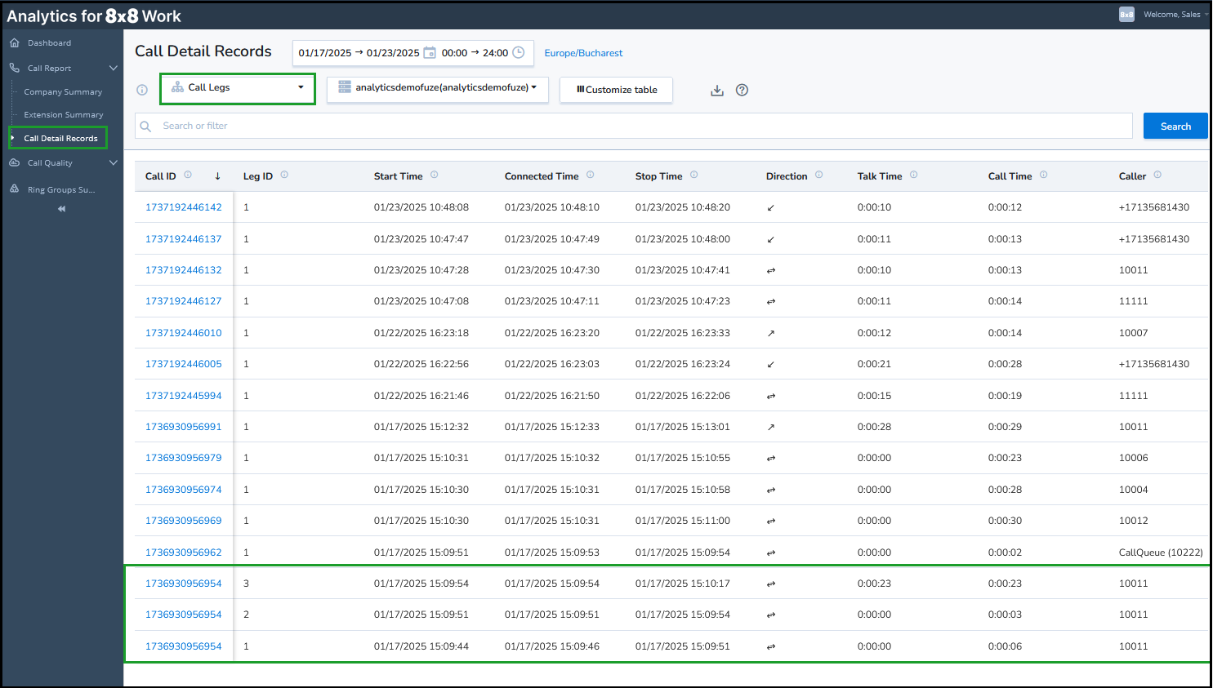Click stop time 01/17/2025 15:13:01 cell
This screenshot has width=1213, height=688.
[x=683, y=427]
